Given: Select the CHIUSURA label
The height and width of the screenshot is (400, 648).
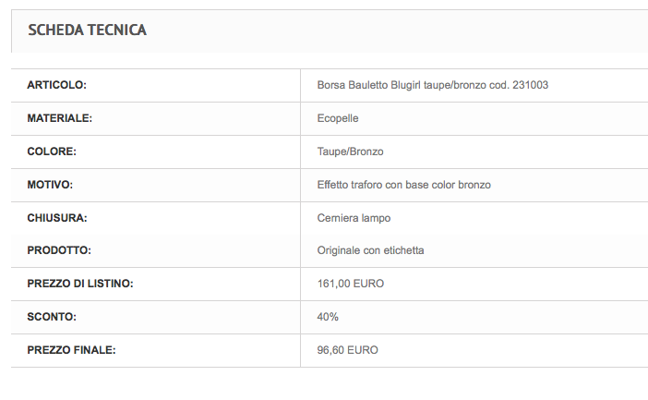Looking at the screenshot, I should 57,218.
